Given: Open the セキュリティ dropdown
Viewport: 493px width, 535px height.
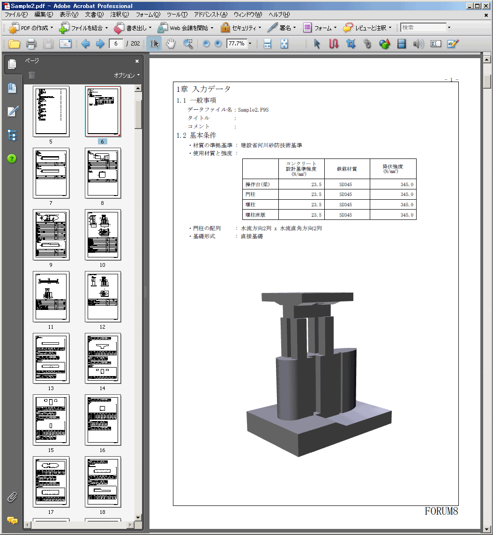Looking at the screenshot, I should pyautogui.click(x=241, y=28).
